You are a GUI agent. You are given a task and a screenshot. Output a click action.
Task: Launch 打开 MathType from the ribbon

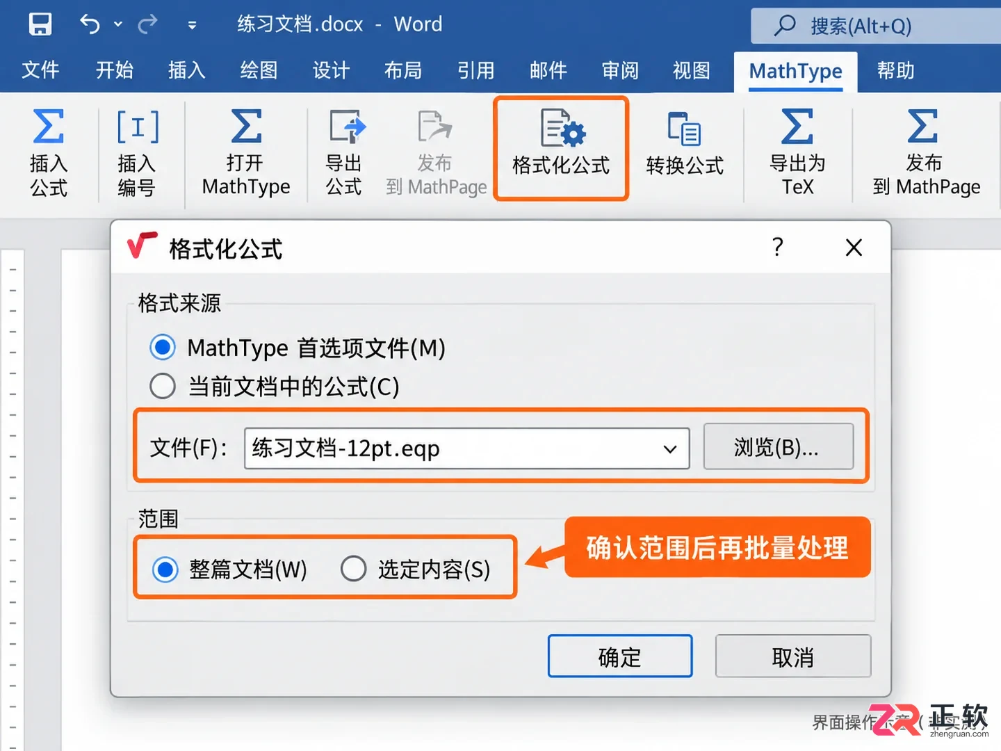pyautogui.click(x=246, y=152)
